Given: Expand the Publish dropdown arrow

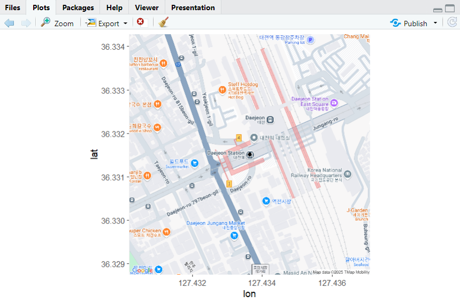Looking at the screenshot, I should coord(435,23).
